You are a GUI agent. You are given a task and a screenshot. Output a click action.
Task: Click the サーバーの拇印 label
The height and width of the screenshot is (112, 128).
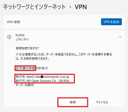click(x=25, y=85)
